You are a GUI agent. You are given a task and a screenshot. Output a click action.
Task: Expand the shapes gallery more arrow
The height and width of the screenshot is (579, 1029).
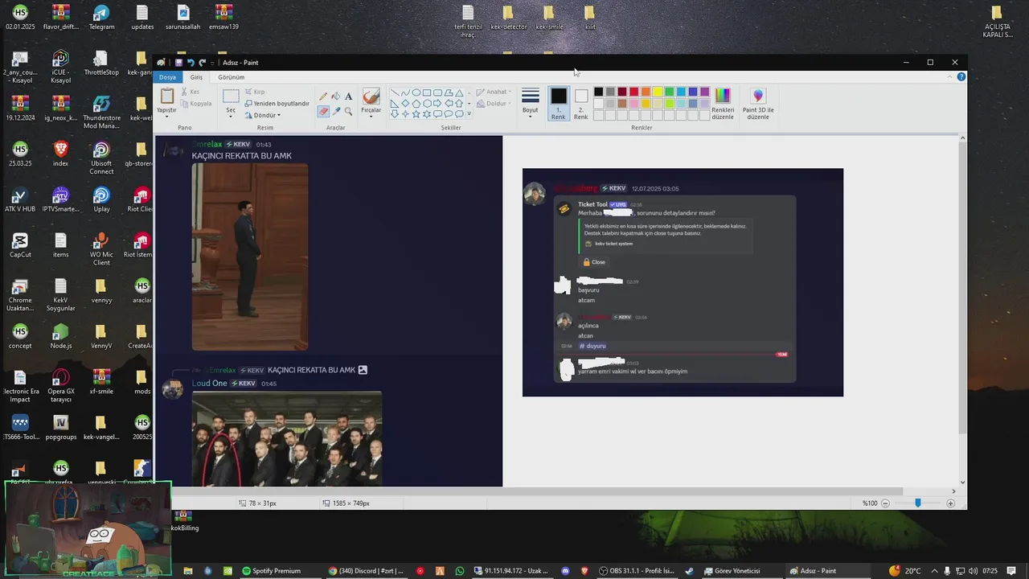(469, 113)
